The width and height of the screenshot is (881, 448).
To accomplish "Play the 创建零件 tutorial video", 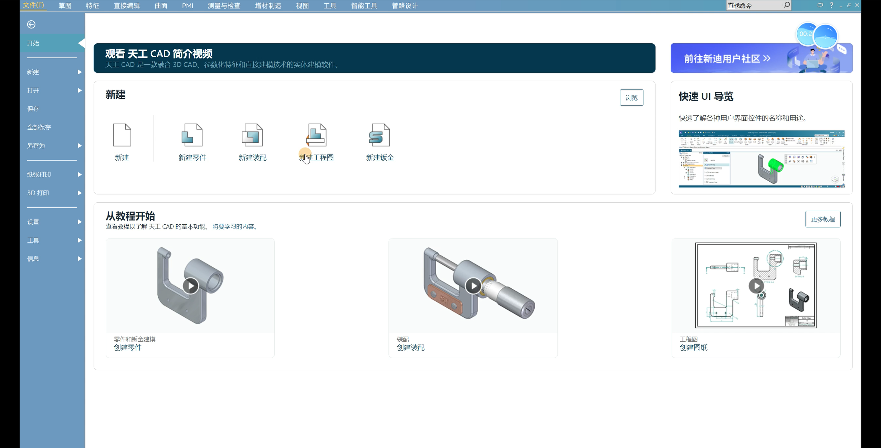I will pos(190,286).
